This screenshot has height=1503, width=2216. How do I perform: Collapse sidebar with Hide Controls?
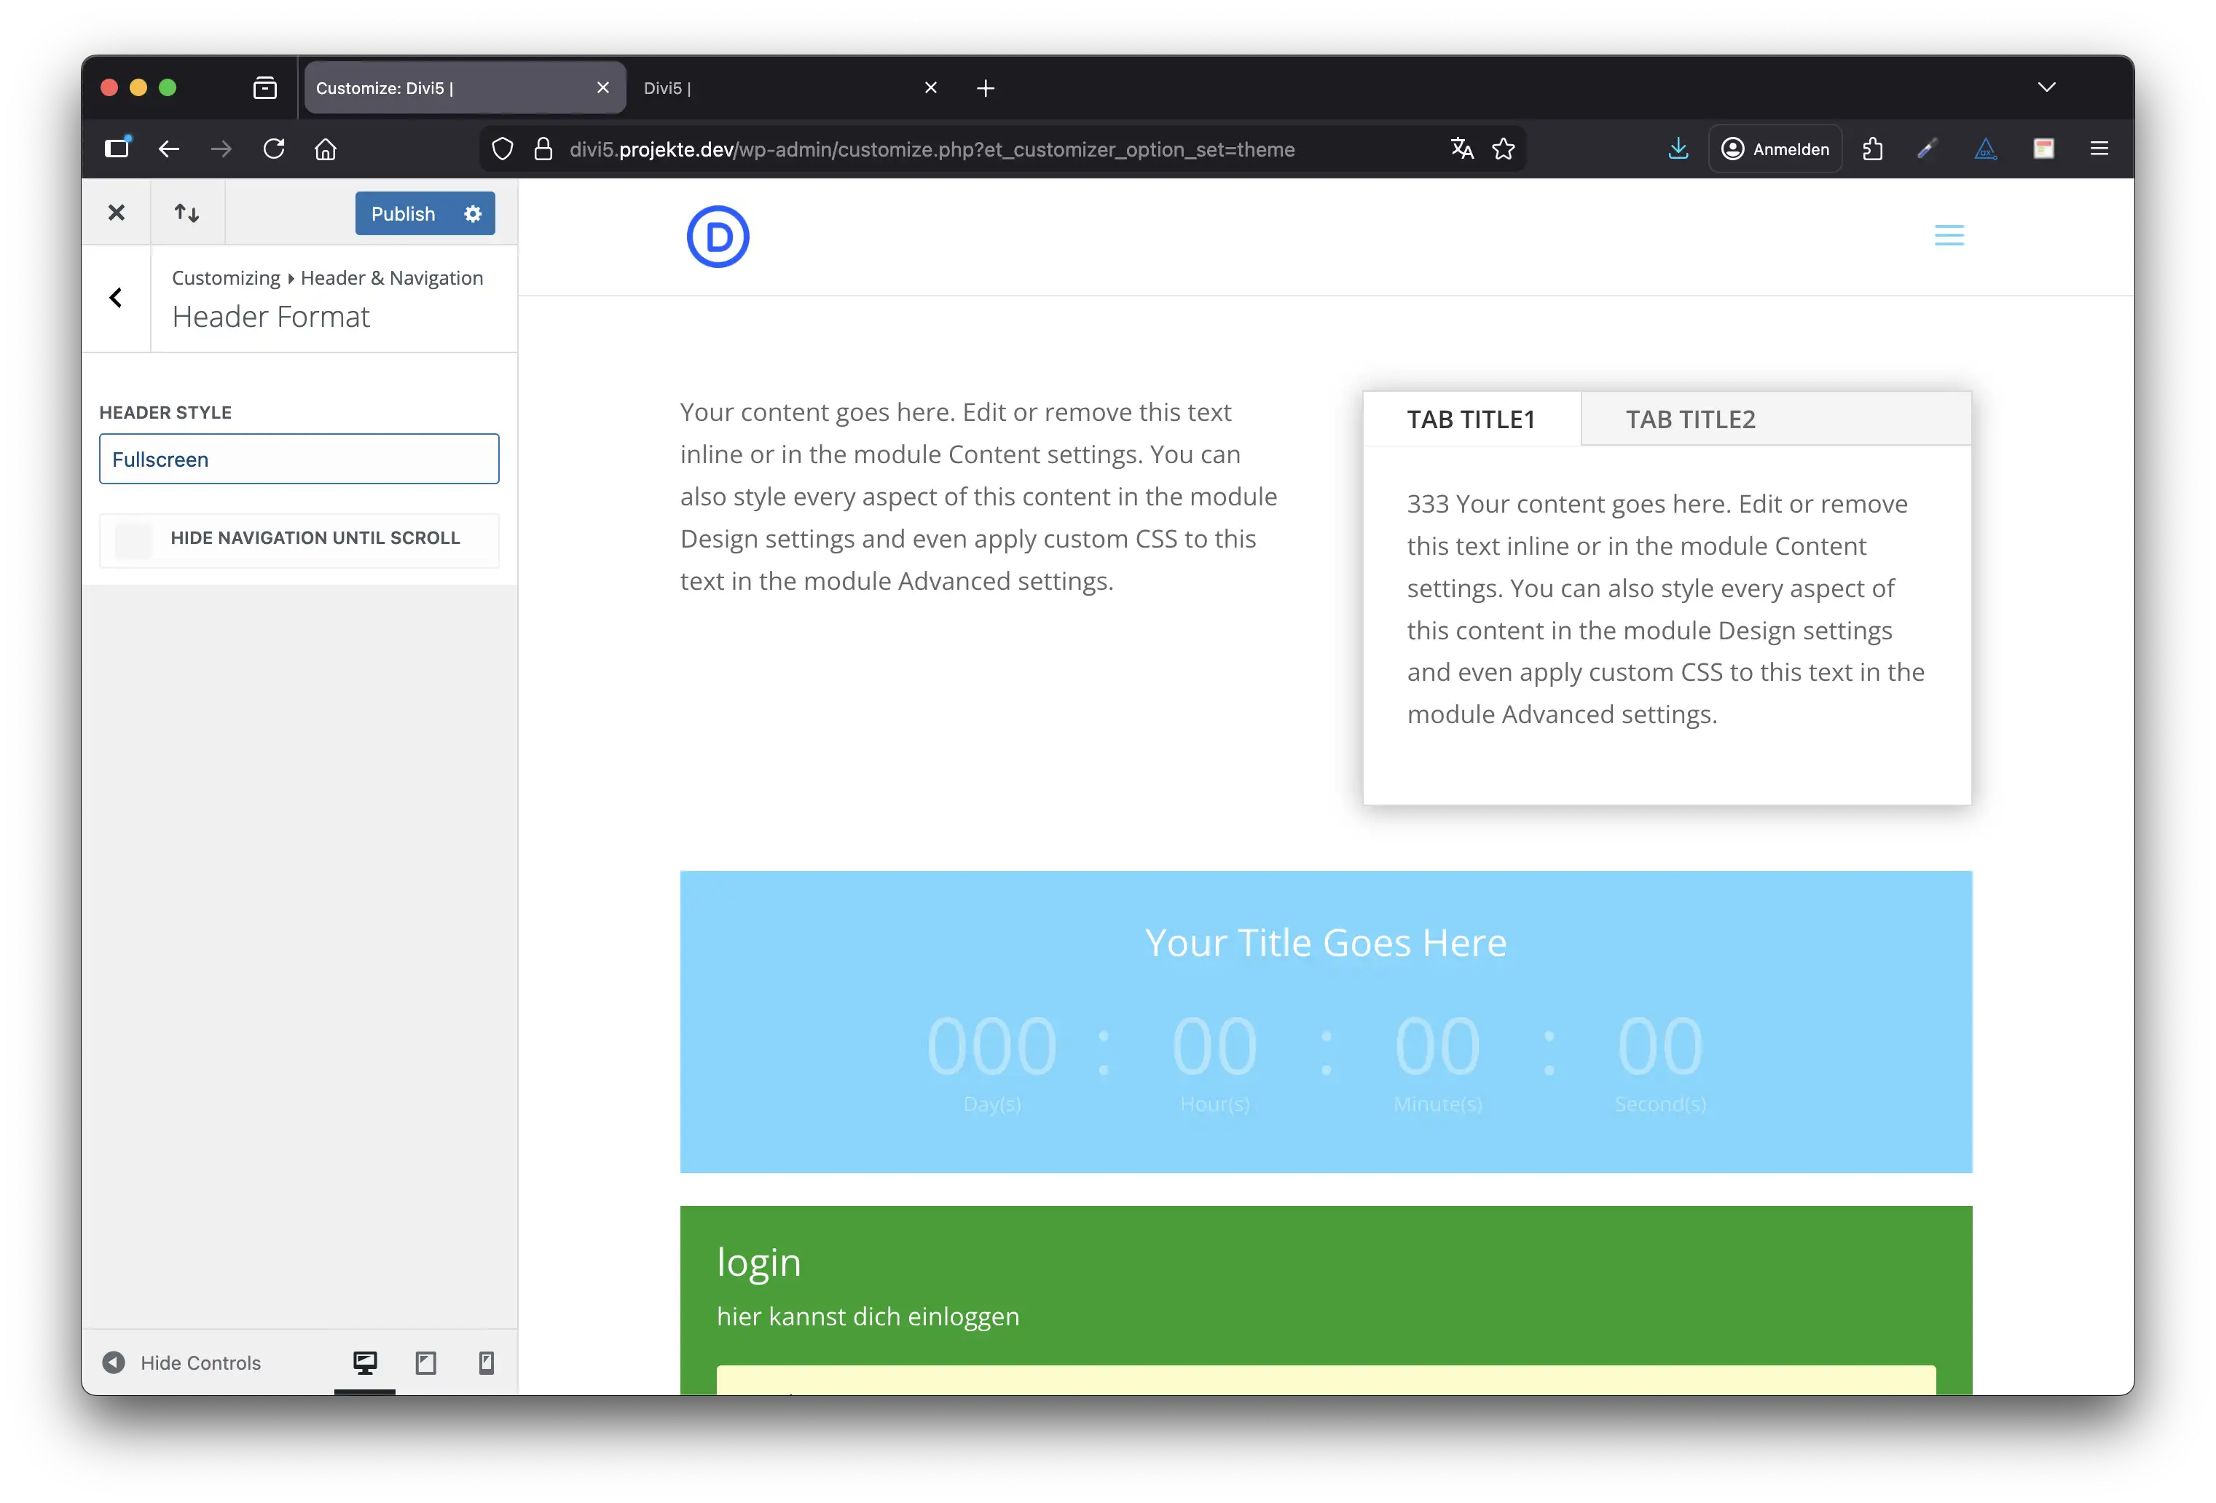tap(181, 1362)
